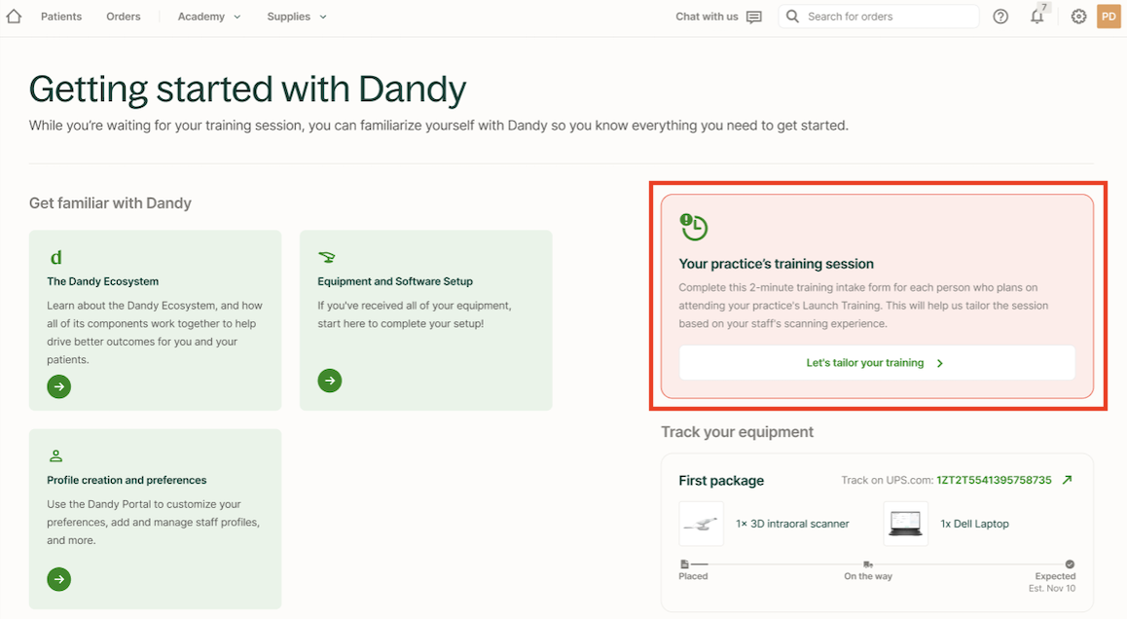Open UPS tracking number 1ZT2T5541395758735

(994, 481)
